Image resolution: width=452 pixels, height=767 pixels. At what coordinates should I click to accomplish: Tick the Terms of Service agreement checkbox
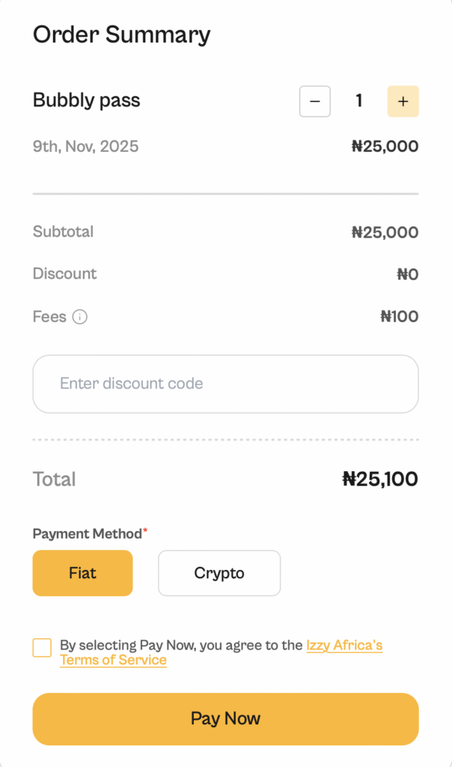pyautogui.click(x=42, y=648)
